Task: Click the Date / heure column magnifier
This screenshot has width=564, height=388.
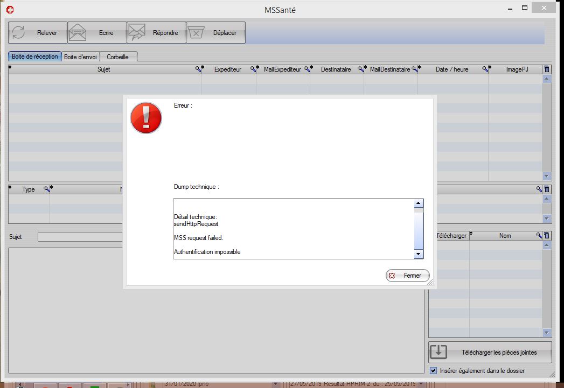Action: 485,69
